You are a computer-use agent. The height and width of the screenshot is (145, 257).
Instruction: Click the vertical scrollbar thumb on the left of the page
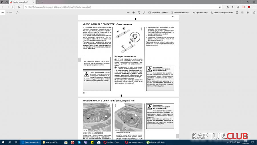79,60
